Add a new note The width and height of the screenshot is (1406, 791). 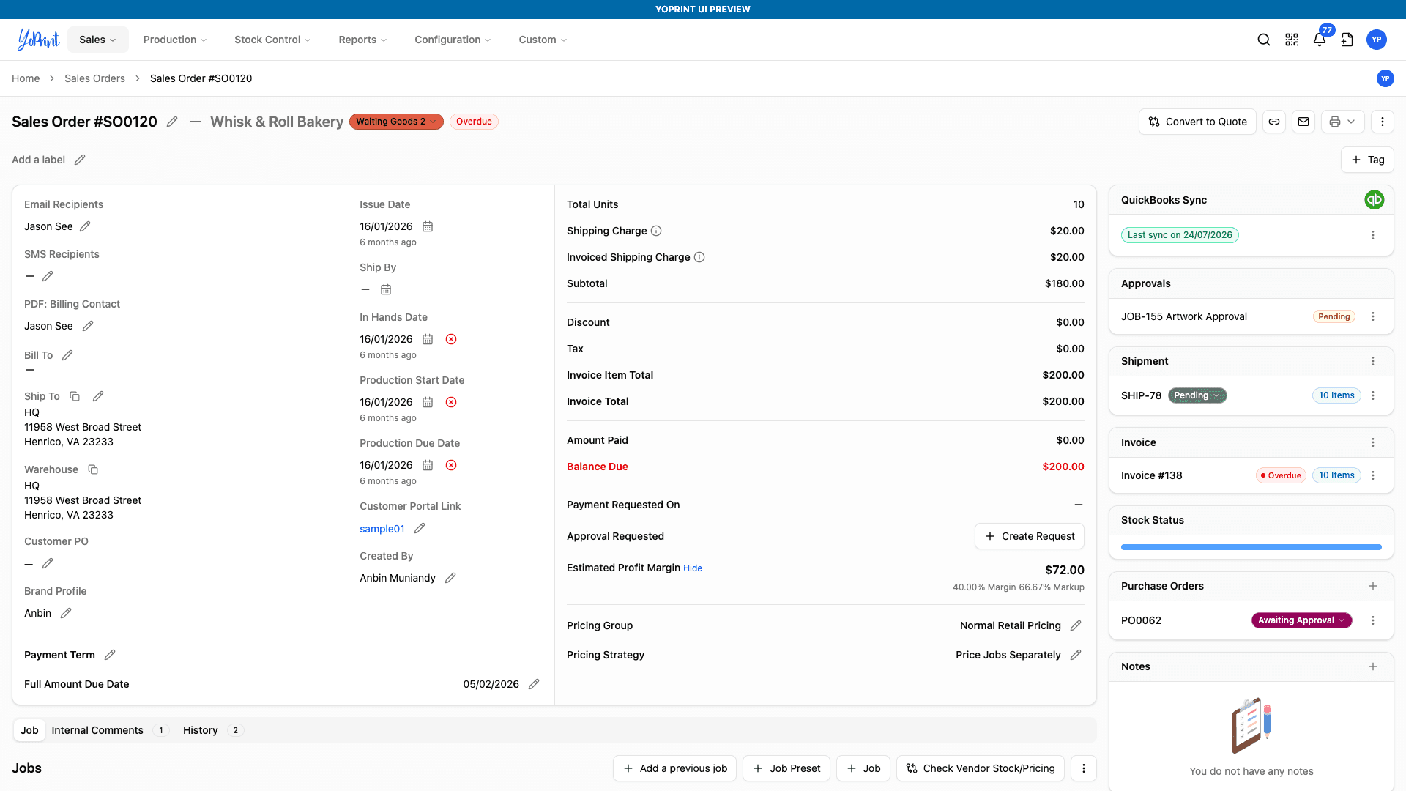point(1373,666)
